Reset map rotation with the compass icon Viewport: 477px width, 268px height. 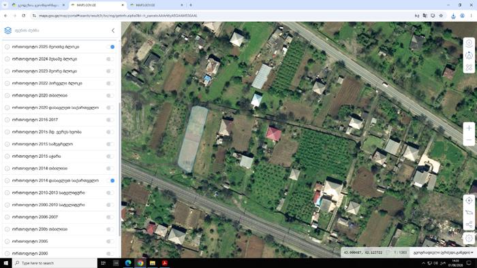(x=469, y=56)
